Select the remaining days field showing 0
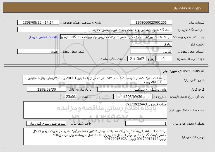This screenshot has width=215, height=152. tap(163, 59)
